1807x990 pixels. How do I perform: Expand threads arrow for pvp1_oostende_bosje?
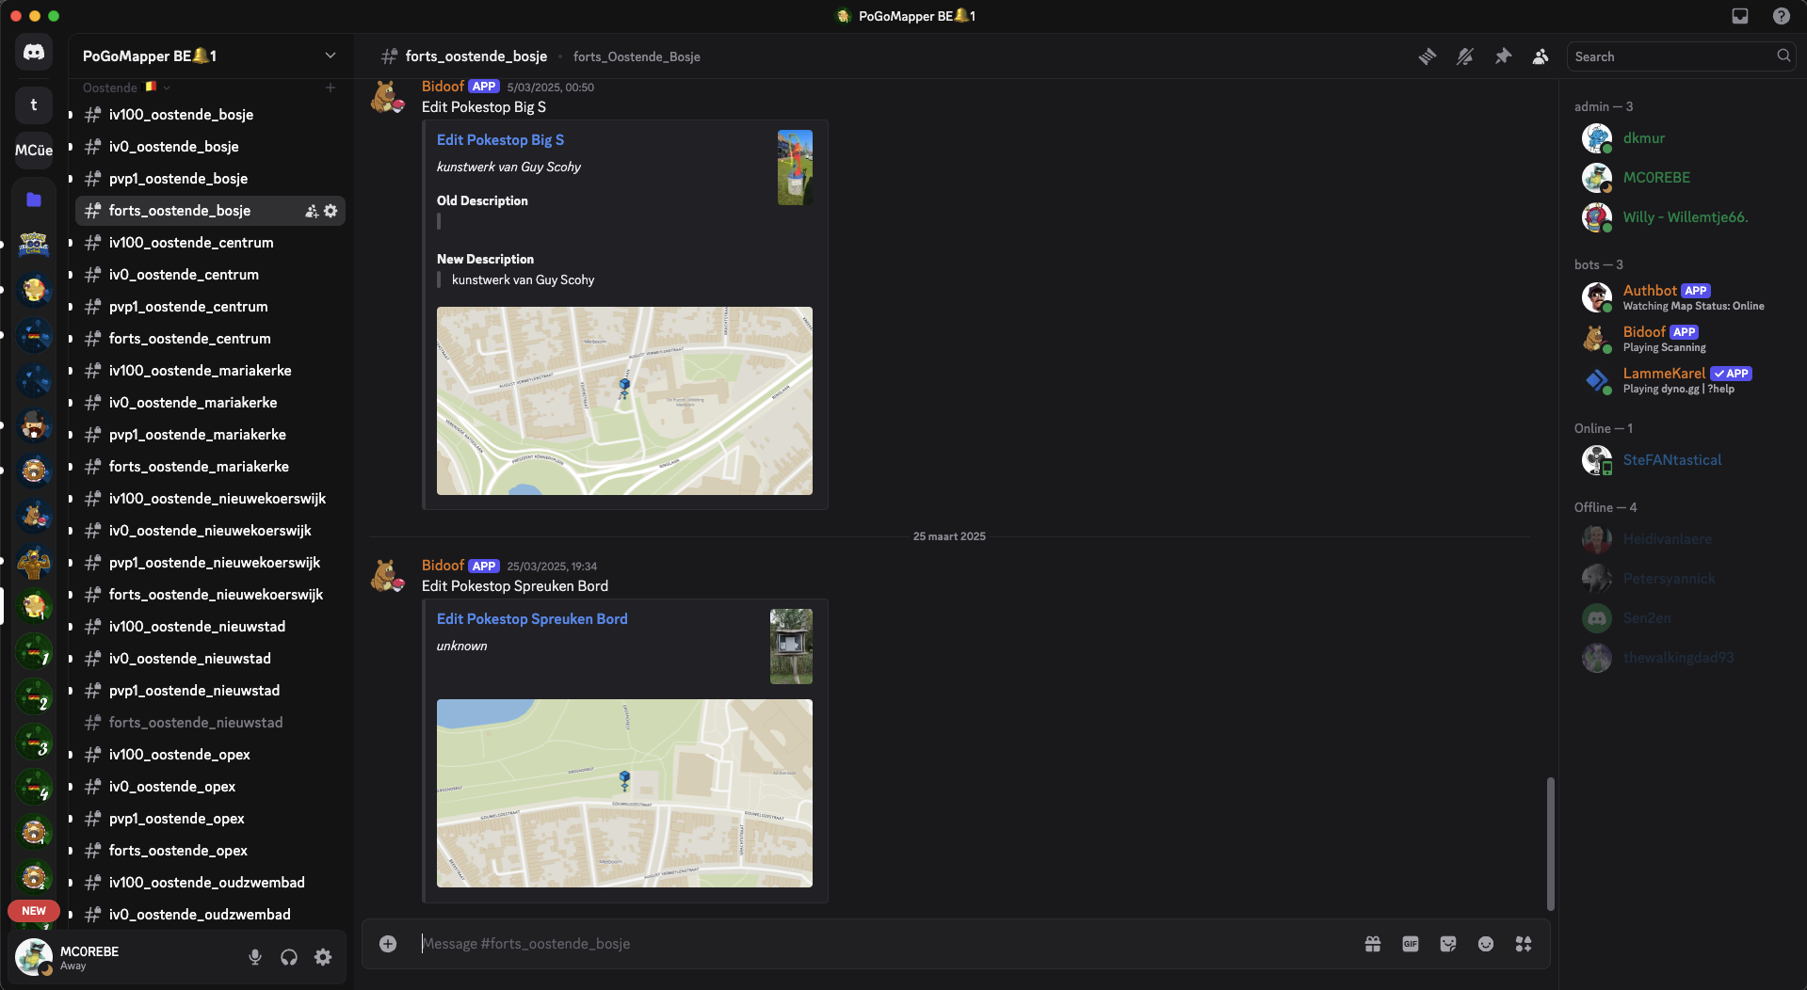click(71, 179)
